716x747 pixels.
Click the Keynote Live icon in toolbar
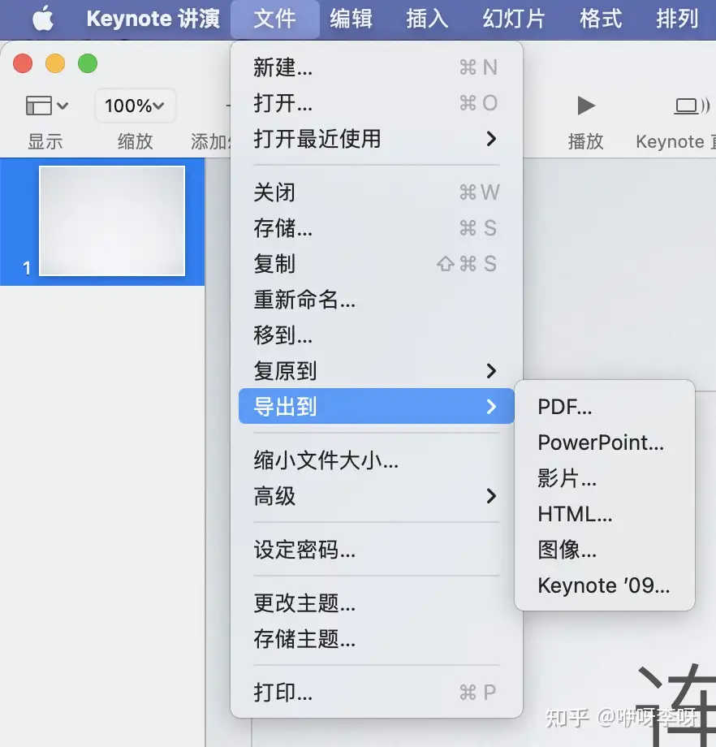[x=692, y=106]
